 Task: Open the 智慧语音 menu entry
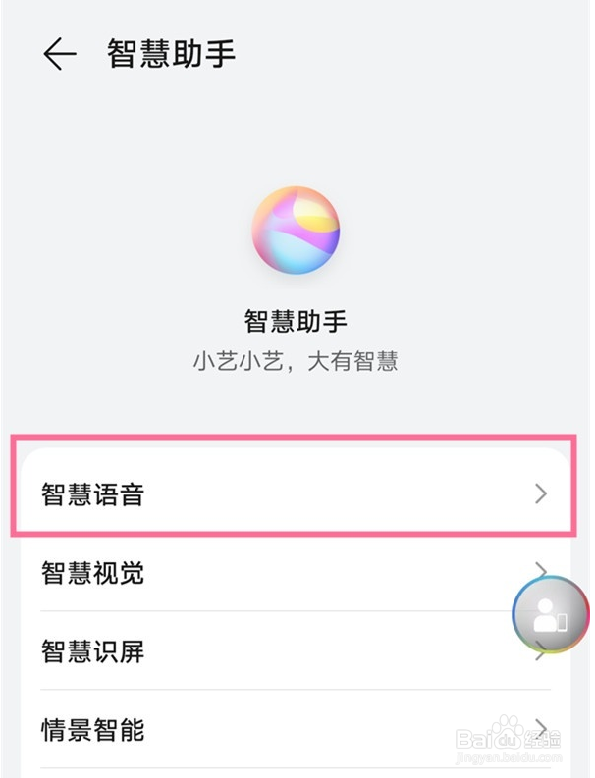[x=93, y=493]
